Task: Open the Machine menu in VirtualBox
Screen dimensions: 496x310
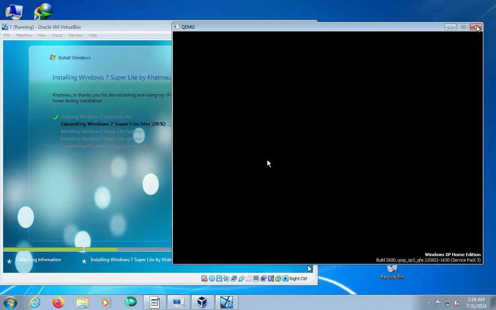Action: coord(24,35)
